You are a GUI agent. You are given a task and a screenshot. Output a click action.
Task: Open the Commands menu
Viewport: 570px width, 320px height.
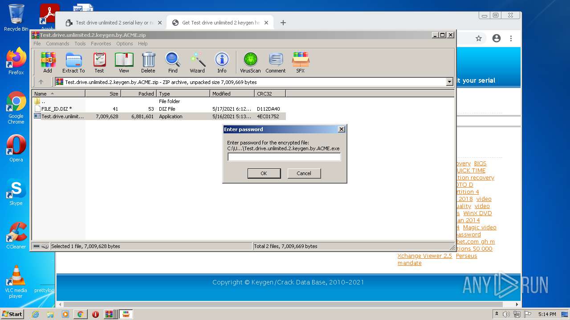click(57, 44)
